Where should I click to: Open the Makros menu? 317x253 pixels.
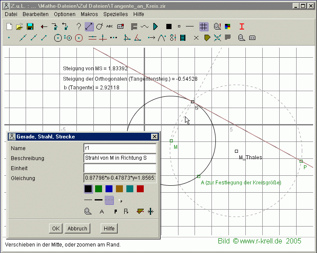coord(89,14)
